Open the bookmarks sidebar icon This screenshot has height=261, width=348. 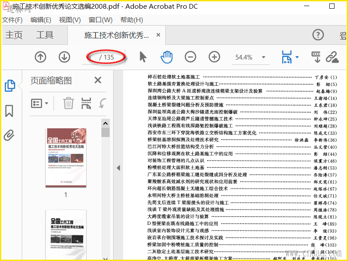9,111
